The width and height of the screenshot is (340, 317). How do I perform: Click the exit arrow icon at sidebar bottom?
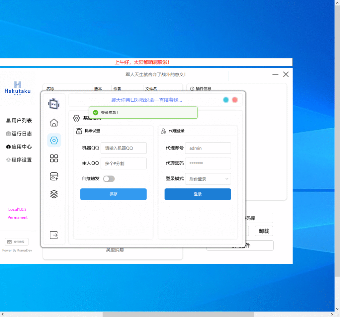(54, 235)
